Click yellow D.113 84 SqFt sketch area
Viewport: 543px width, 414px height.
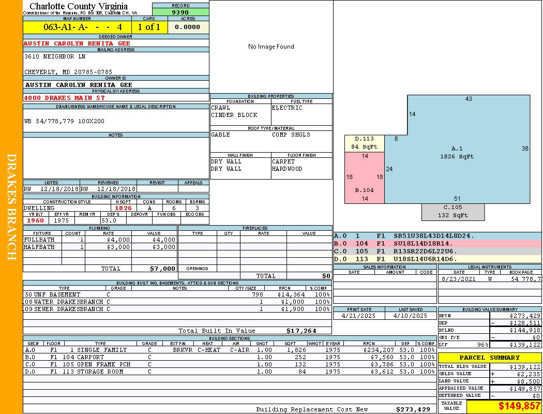[x=364, y=143]
